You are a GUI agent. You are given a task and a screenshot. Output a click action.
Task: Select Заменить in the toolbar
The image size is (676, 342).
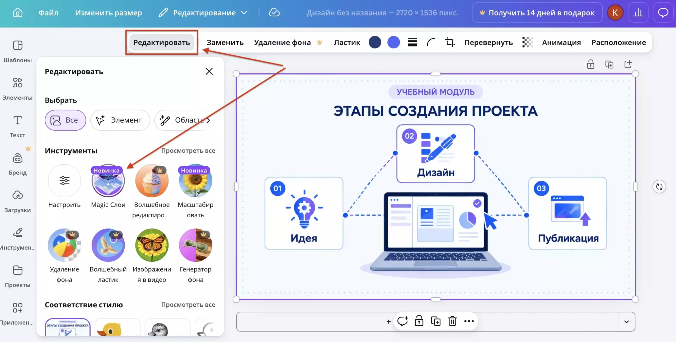225,42
